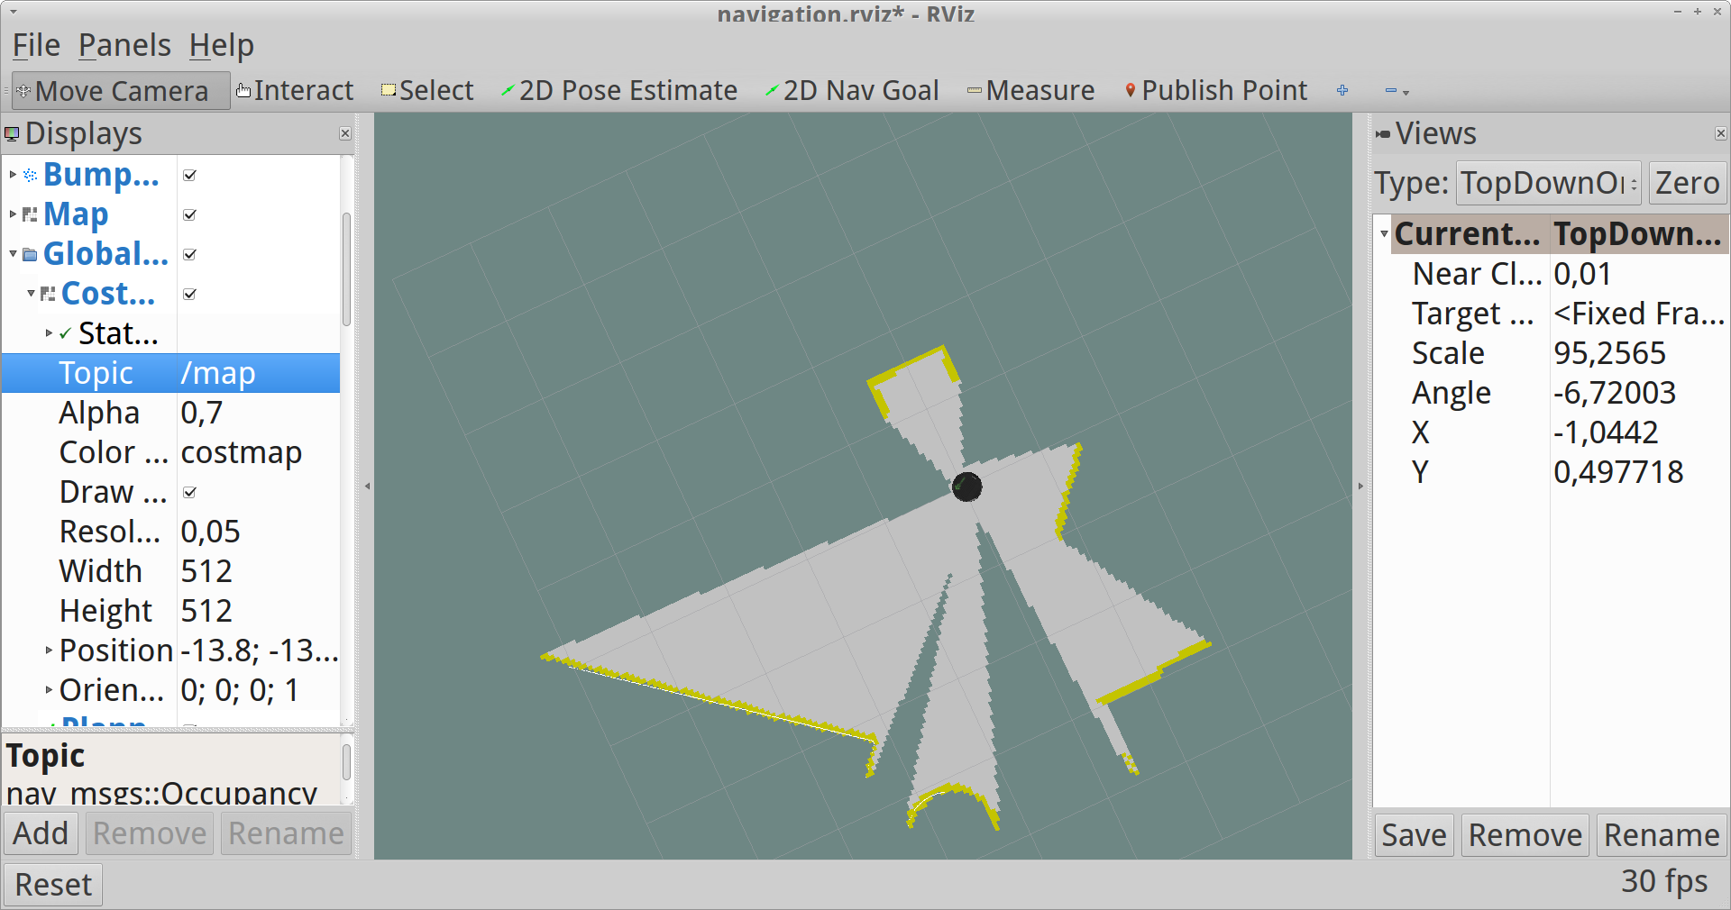Toggle the Map display checkbox
The width and height of the screenshot is (1731, 910).
point(189,214)
